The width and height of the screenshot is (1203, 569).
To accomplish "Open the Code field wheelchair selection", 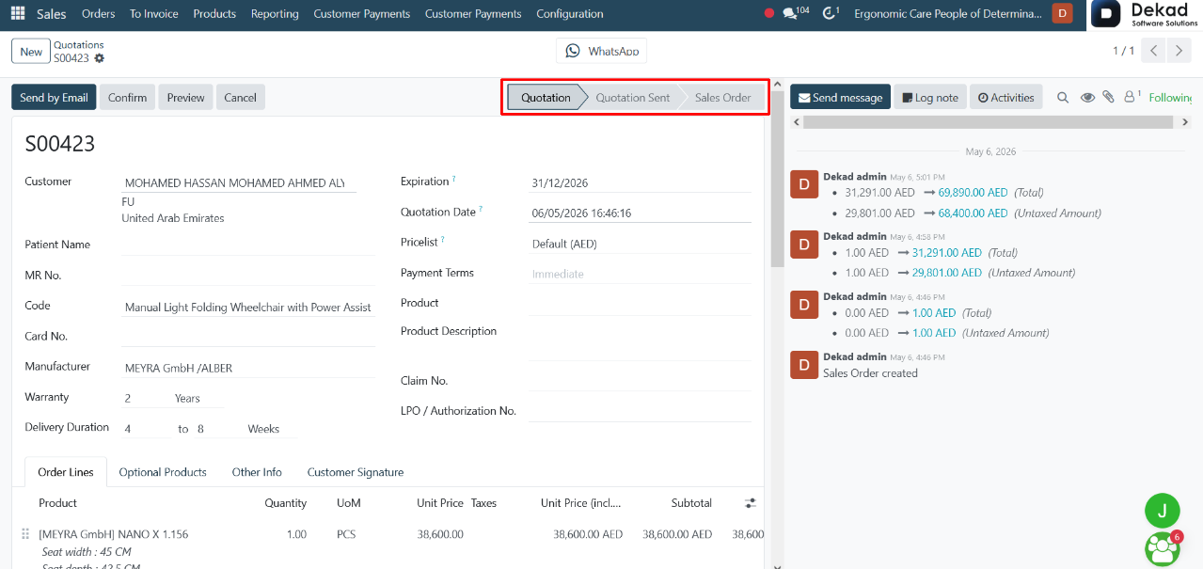I will [x=248, y=307].
